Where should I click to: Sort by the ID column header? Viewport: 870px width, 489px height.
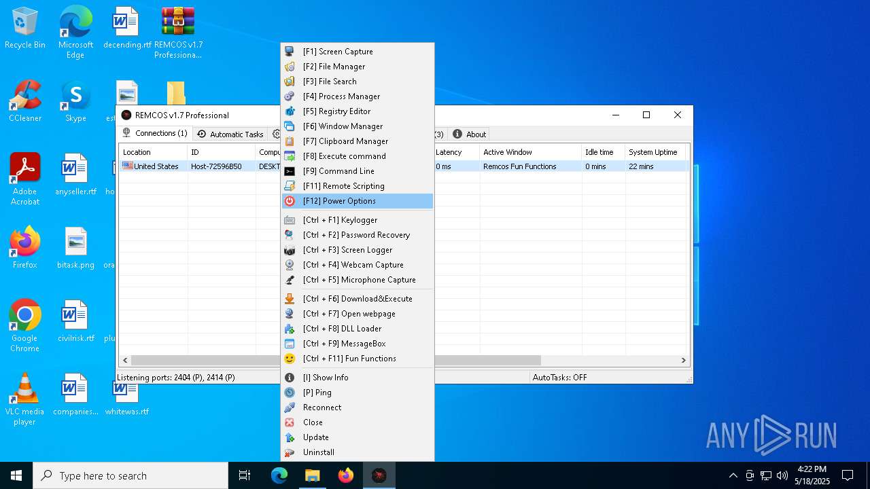coord(222,152)
